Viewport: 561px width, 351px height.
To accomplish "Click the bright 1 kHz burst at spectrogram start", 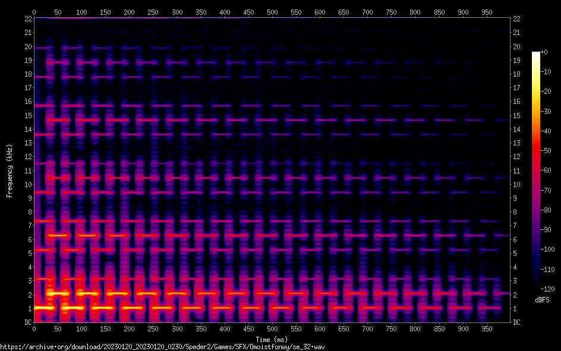I will (x=44, y=308).
